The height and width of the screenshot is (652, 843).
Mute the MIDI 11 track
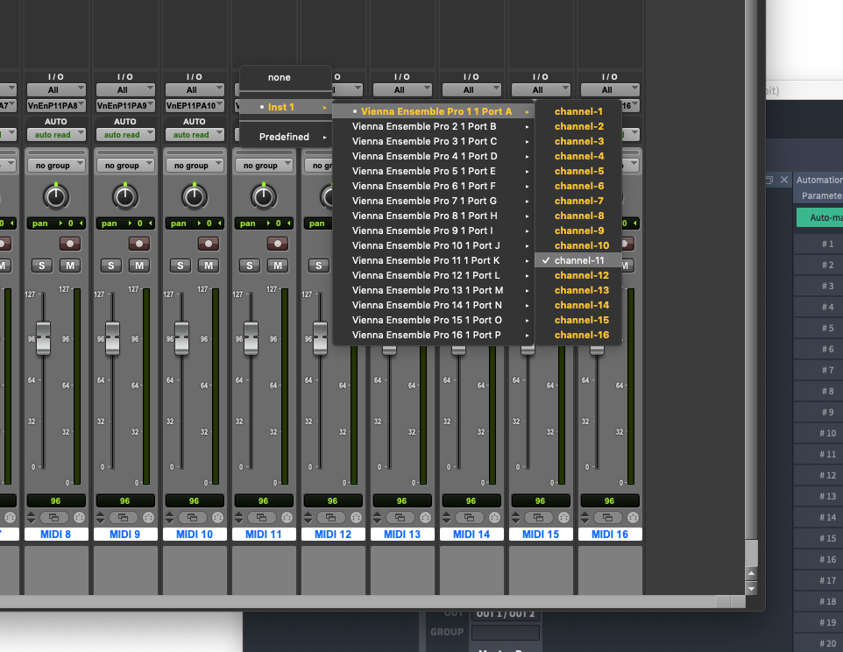tap(278, 266)
